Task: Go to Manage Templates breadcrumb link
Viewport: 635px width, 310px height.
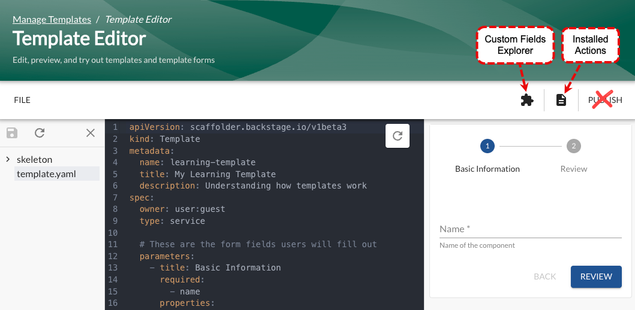Action: pyautogui.click(x=52, y=19)
